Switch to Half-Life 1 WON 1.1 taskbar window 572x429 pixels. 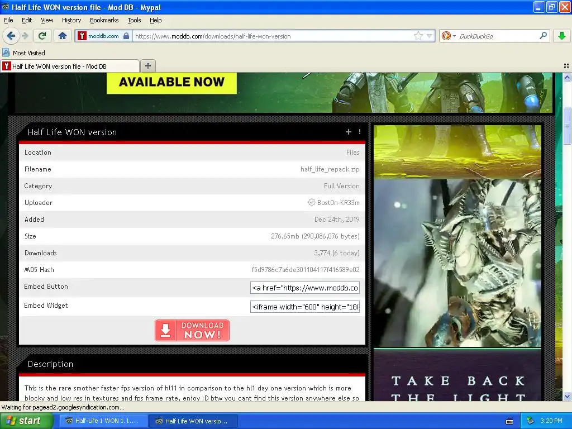[103, 421]
